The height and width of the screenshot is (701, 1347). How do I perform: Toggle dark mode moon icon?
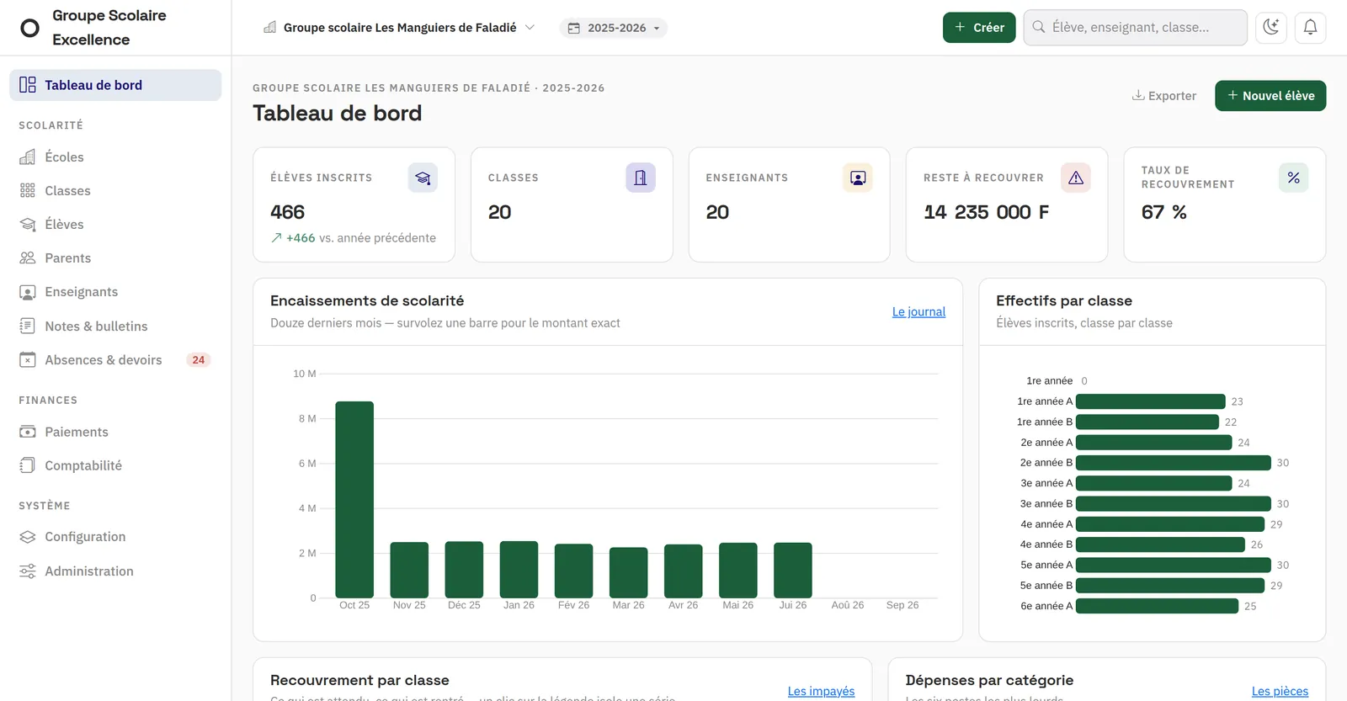1271,27
